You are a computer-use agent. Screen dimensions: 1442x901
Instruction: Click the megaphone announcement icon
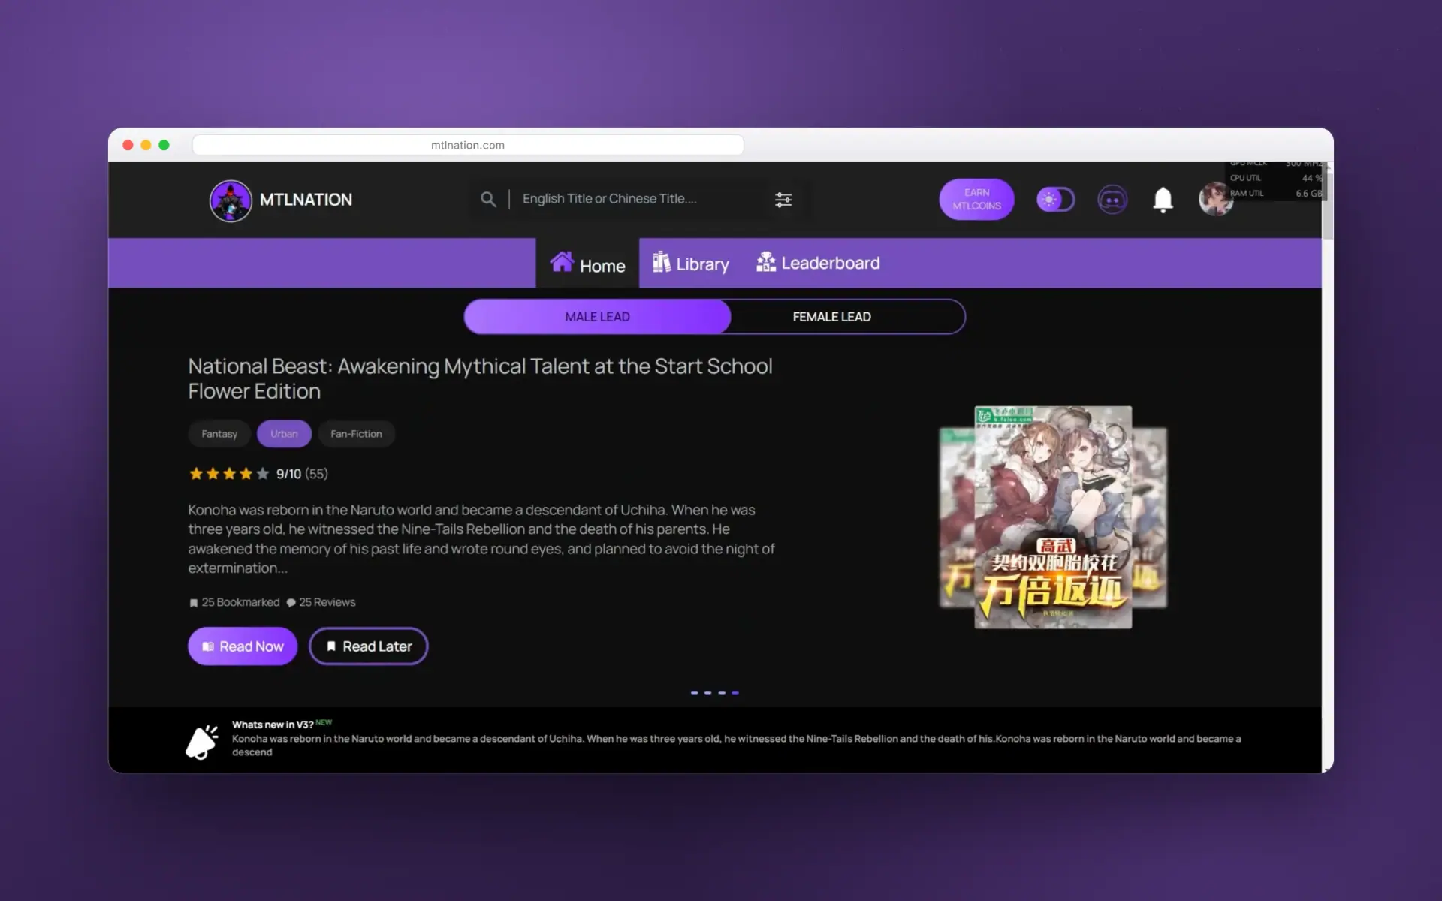click(x=202, y=742)
